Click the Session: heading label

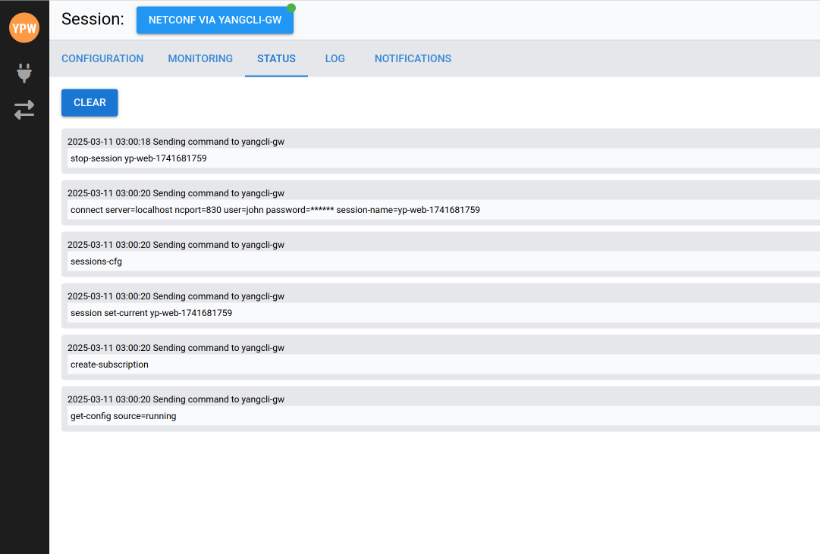[93, 19]
